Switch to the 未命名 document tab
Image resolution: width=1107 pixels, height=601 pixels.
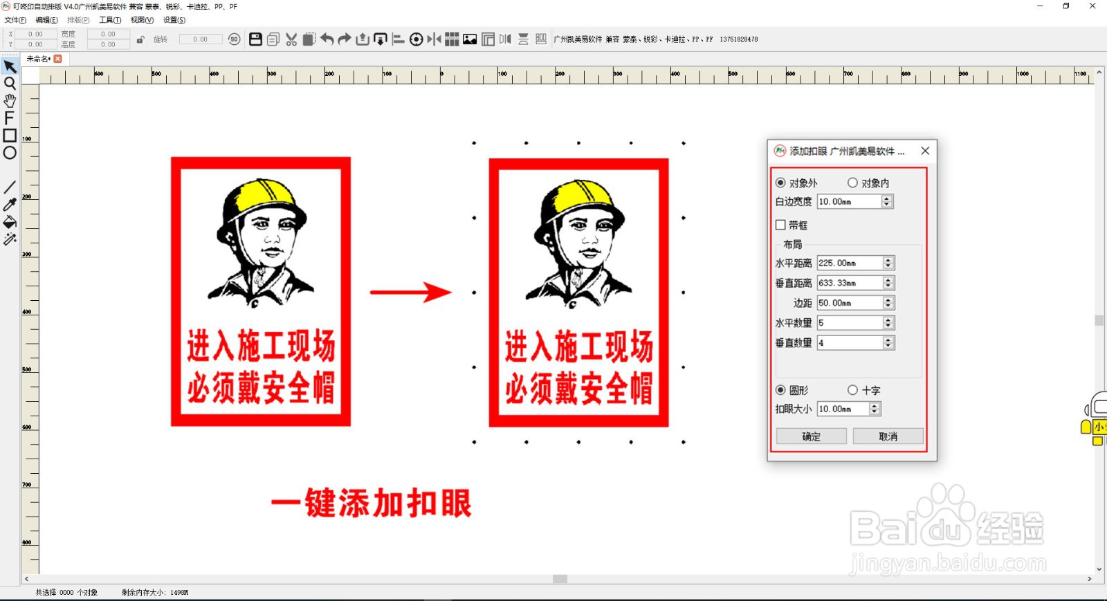pos(38,59)
